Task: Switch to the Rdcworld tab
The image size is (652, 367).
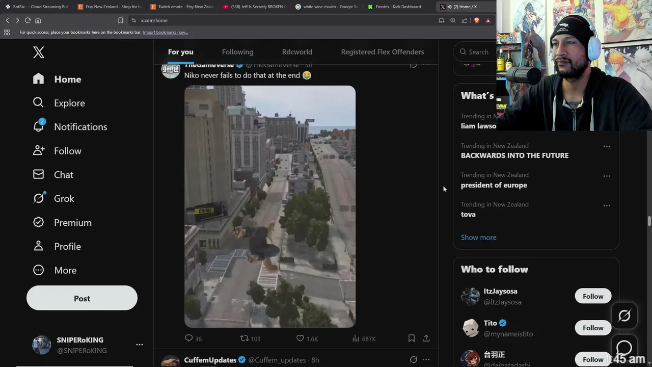Action: pyautogui.click(x=297, y=52)
